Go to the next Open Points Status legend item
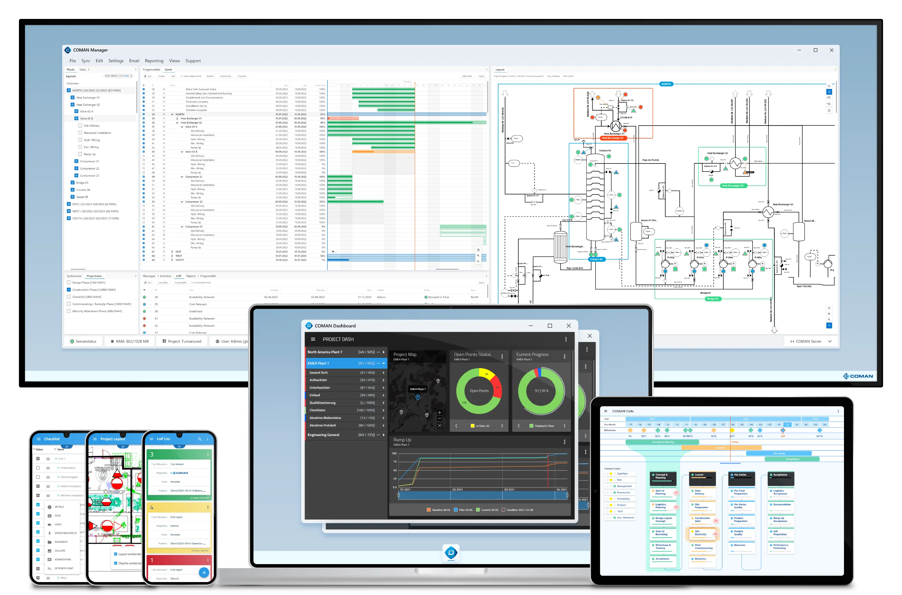This screenshot has height=595, width=902. click(x=502, y=426)
